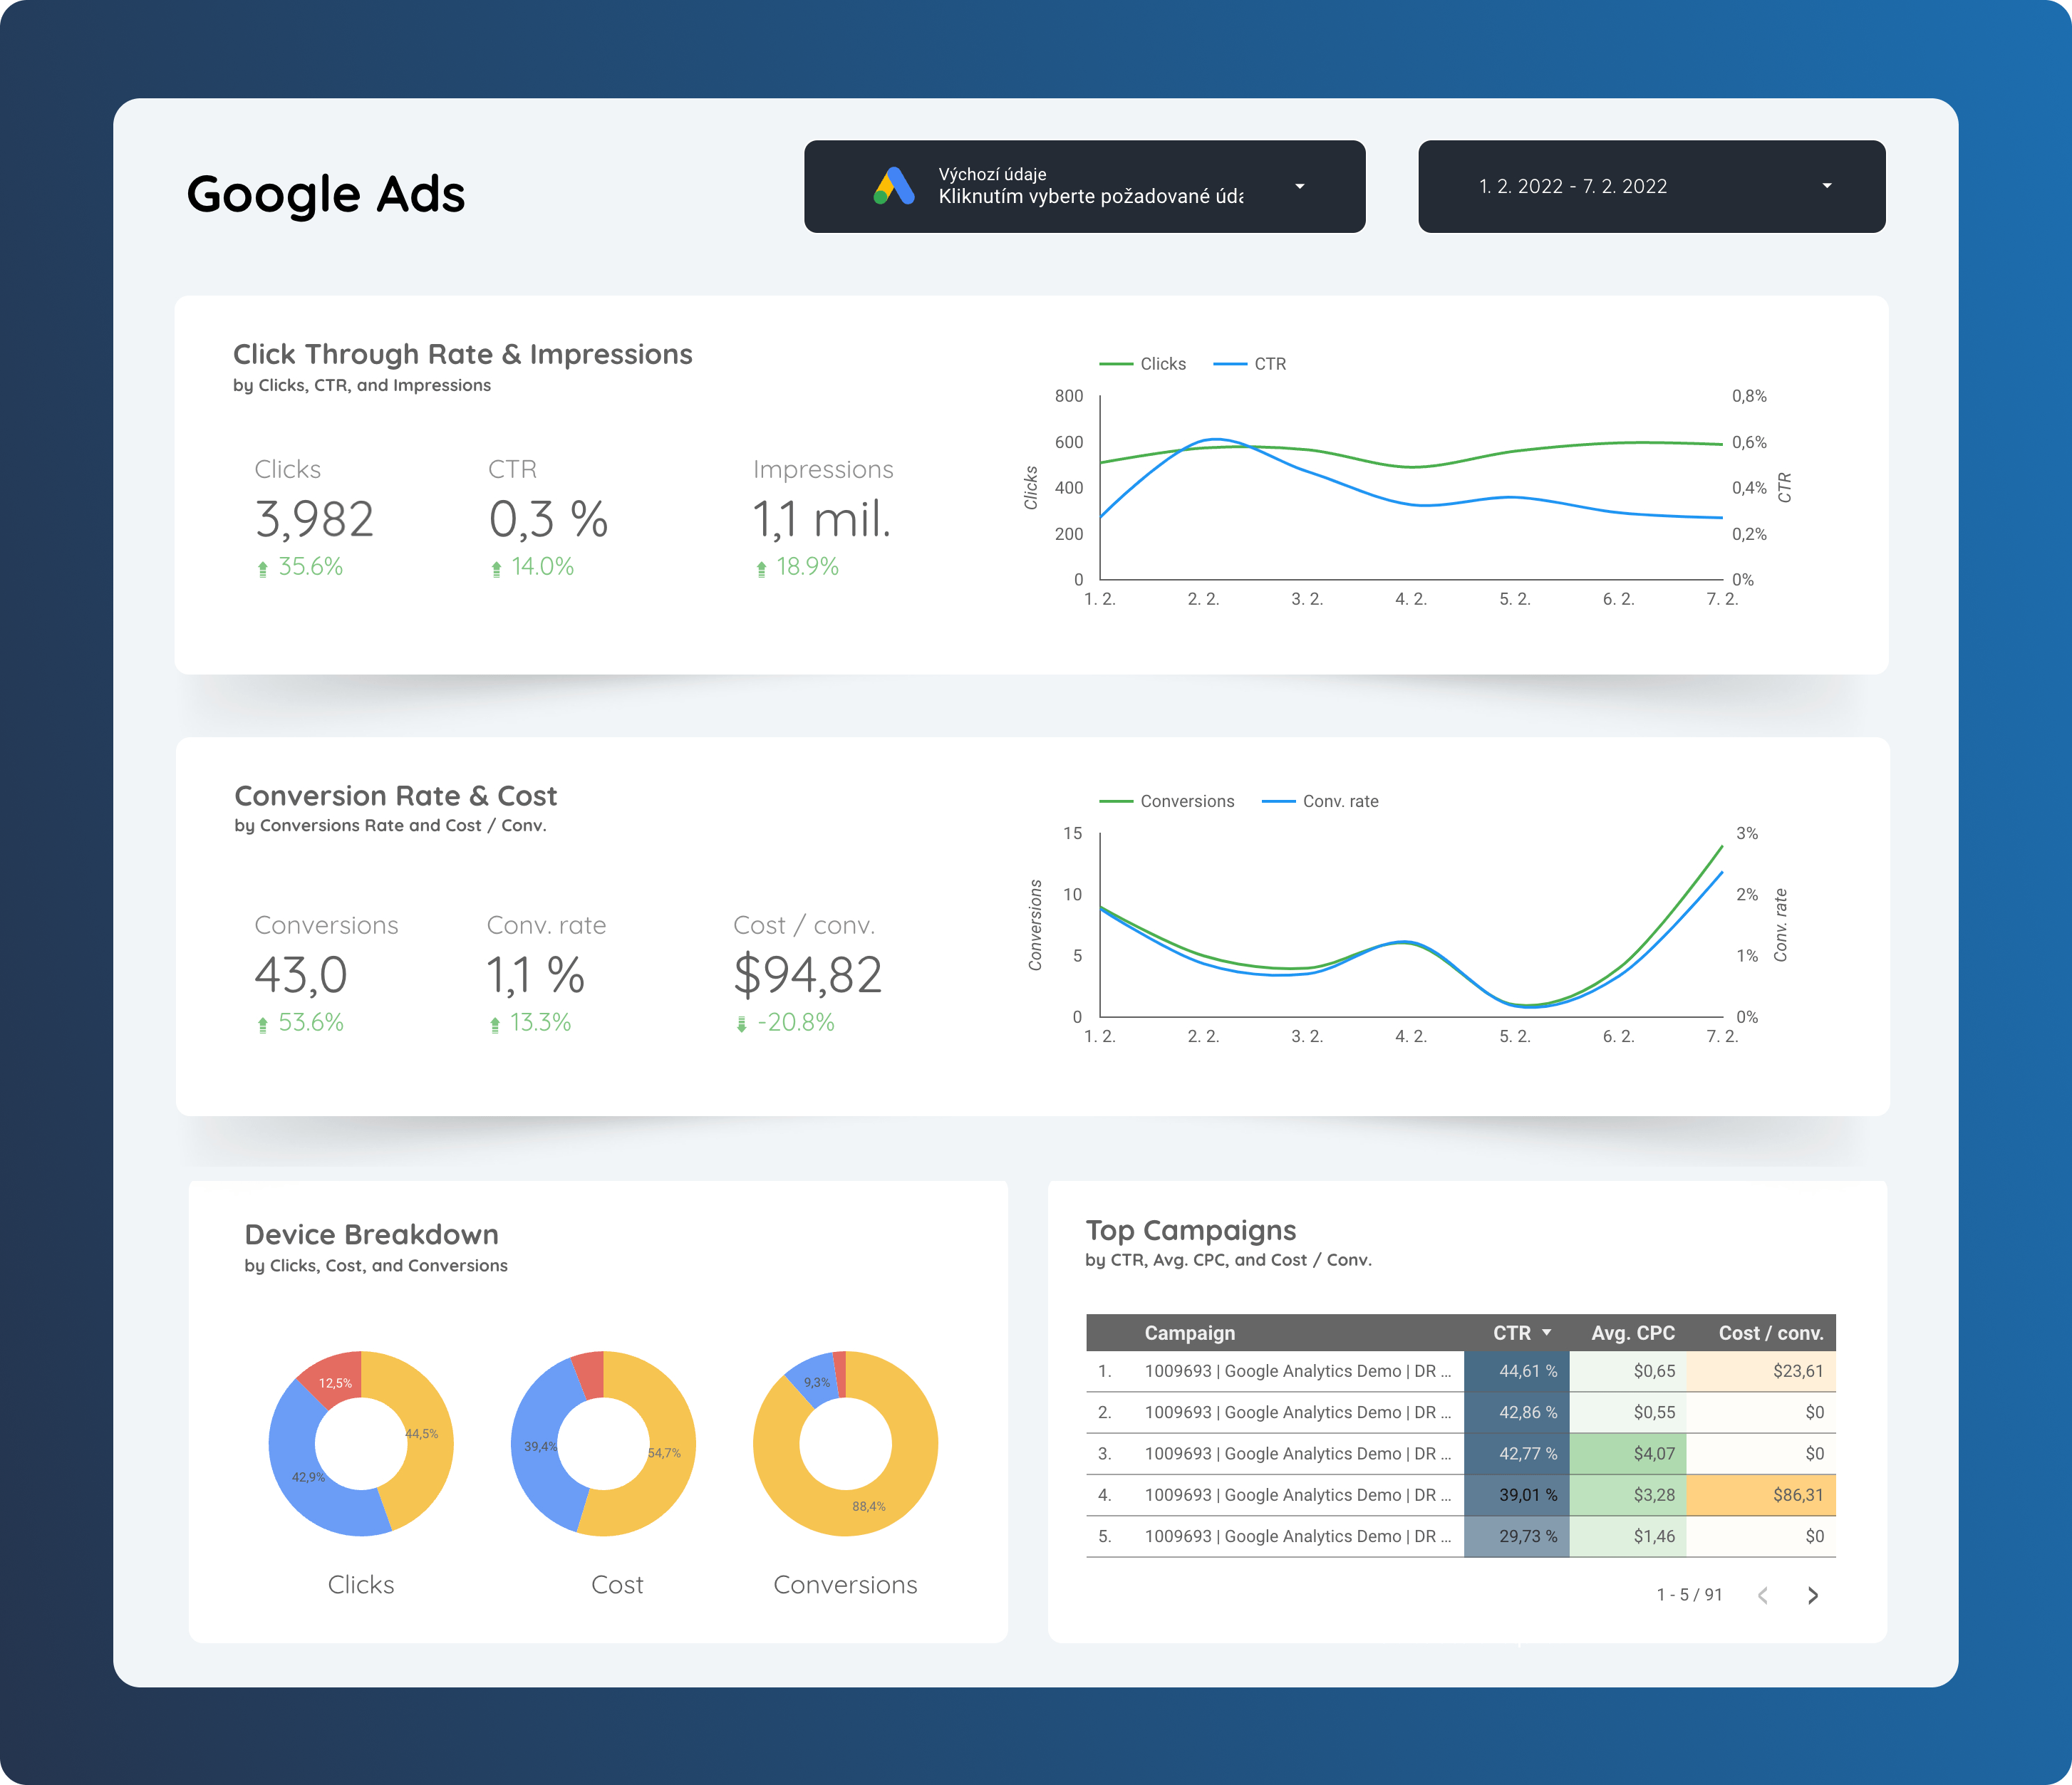Click the $3,28 Avg. CPC cell
2072x1785 pixels.
pos(1628,1495)
